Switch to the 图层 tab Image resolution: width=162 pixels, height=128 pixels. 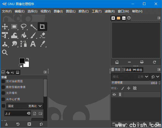click(x=116, y=70)
